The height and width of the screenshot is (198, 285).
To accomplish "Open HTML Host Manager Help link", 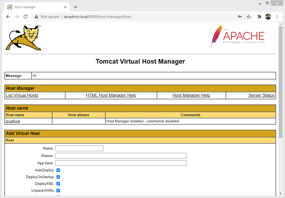I will coord(111,95).
